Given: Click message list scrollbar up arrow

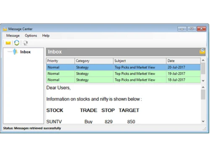Looking at the screenshot, I should tap(203, 60).
